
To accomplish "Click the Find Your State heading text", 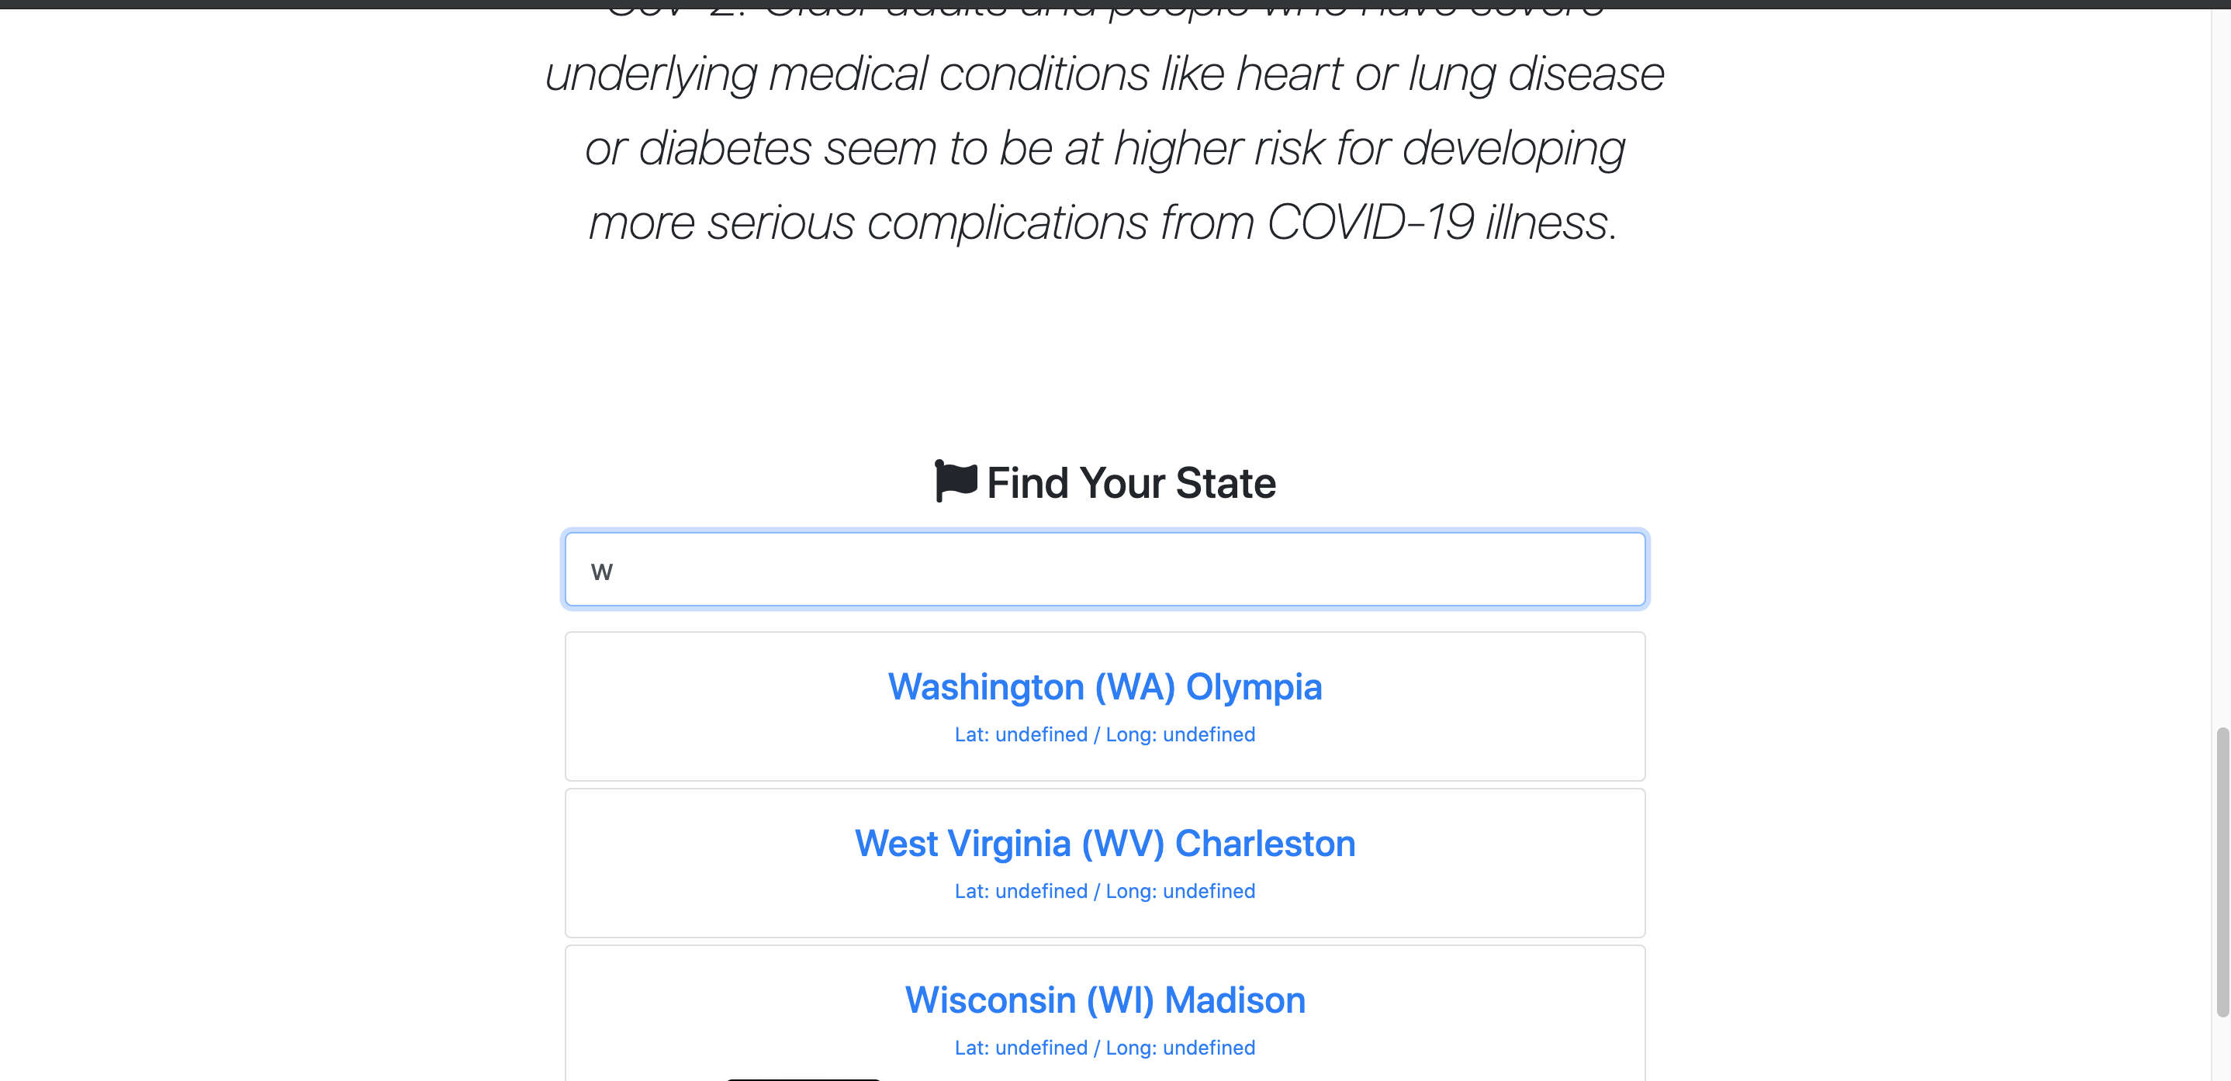I will (x=1130, y=483).
